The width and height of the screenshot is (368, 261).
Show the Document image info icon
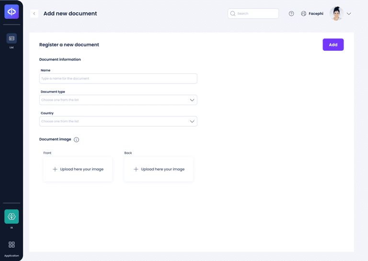click(x=76, y=140)
